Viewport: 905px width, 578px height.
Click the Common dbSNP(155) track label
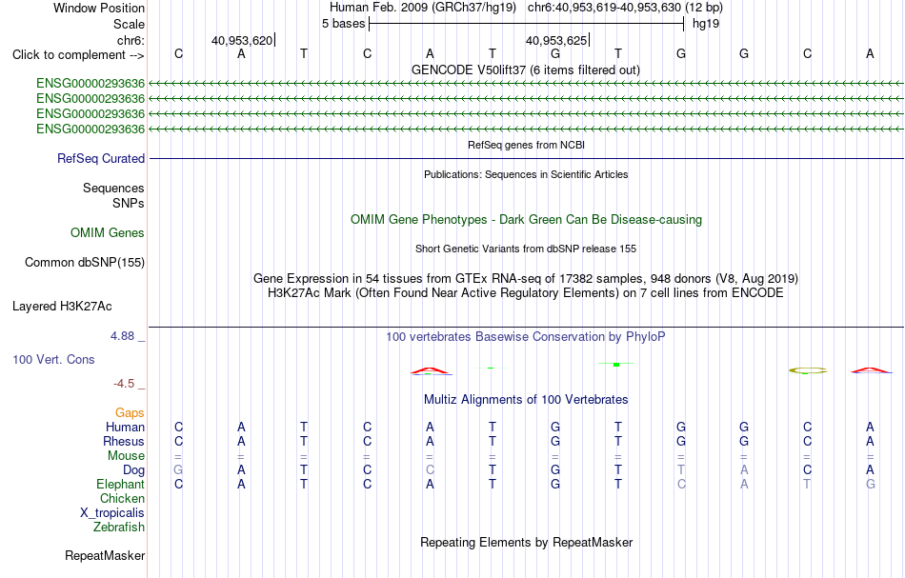[x=85, y=263]
